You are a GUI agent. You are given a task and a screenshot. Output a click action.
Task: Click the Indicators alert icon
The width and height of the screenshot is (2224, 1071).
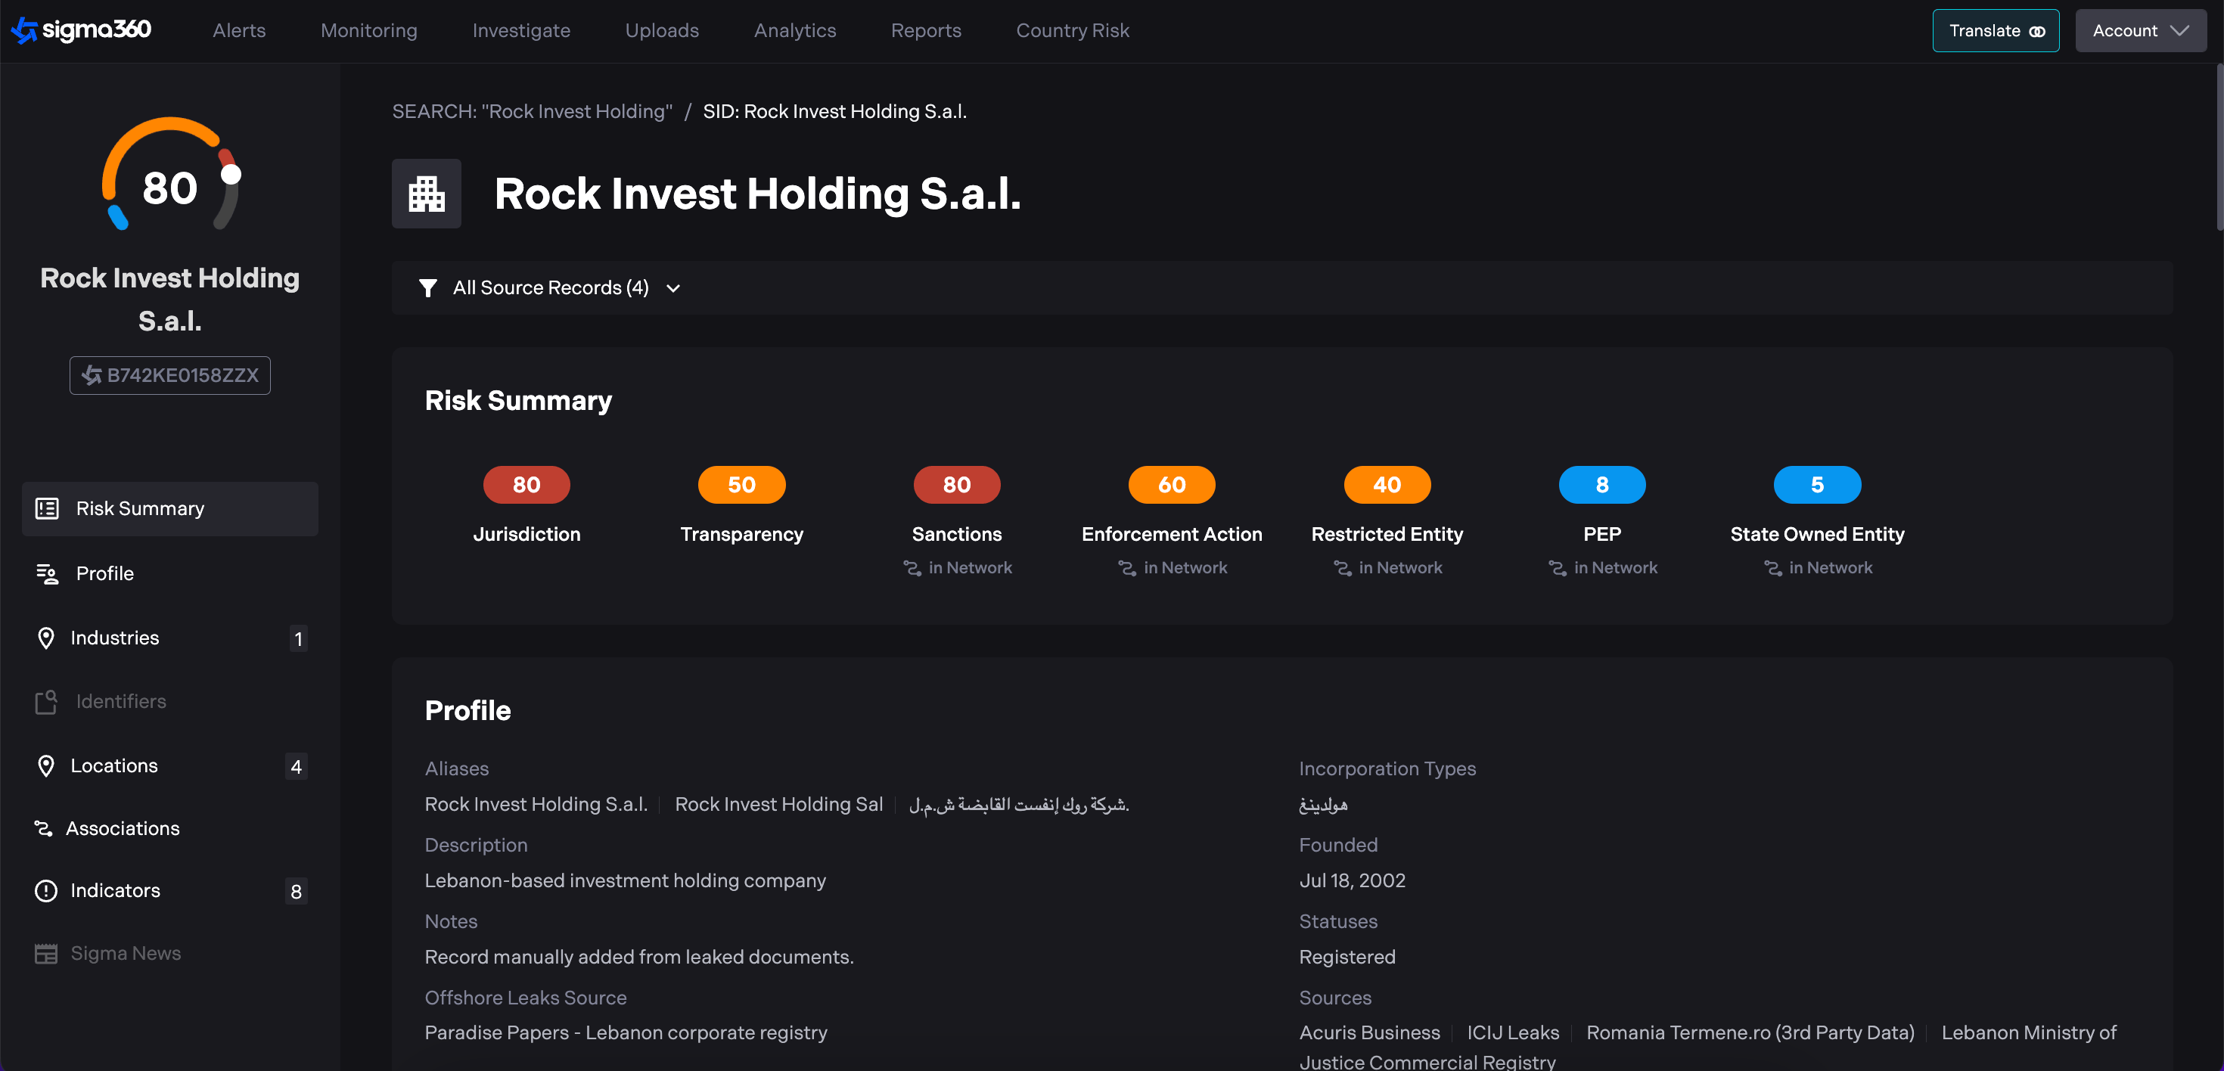point(45,891)
